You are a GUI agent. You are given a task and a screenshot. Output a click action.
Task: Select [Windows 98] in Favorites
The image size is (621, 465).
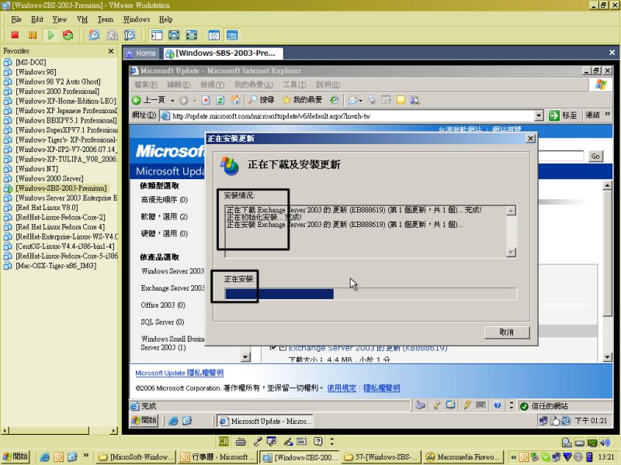click(36, 72)
